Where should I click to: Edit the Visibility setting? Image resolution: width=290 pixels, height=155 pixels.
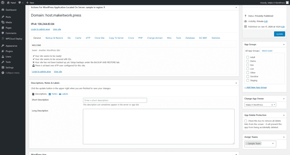click(x=266, y=21)
